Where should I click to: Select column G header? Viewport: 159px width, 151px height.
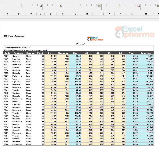(x=75, y=14)
